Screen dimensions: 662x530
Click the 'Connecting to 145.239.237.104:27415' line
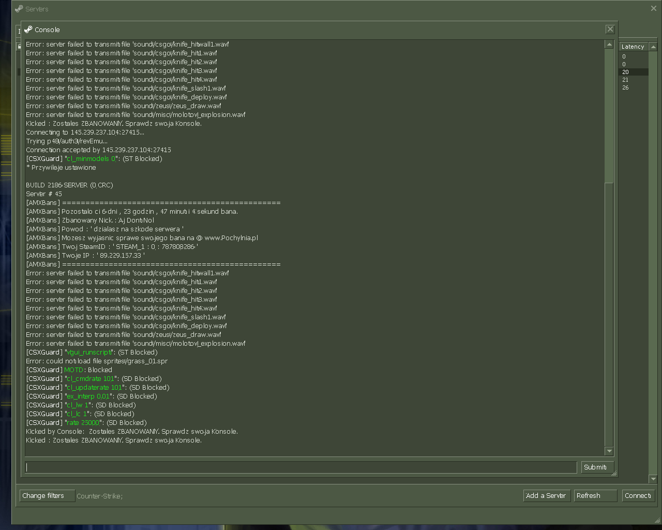click(85, 132)
